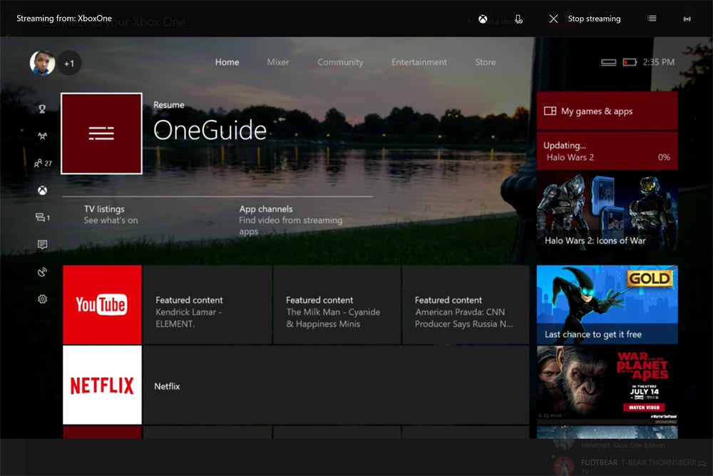Open the broadcast icon in the sidebar
Viewport: 713px width, 476px height.
coord(42,272)
